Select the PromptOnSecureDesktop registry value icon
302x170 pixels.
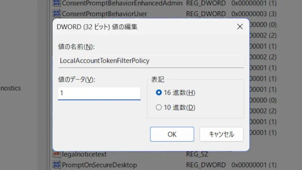(57, 165)
